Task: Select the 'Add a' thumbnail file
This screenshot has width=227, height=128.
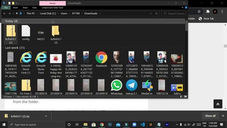Action: coord(177,89)
